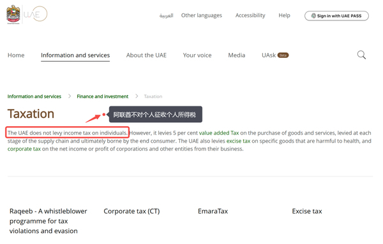Go to the Home tab

tap(16, 55)
